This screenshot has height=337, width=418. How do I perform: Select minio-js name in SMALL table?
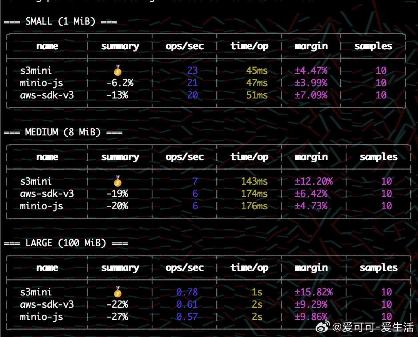[x=42, y=83]
